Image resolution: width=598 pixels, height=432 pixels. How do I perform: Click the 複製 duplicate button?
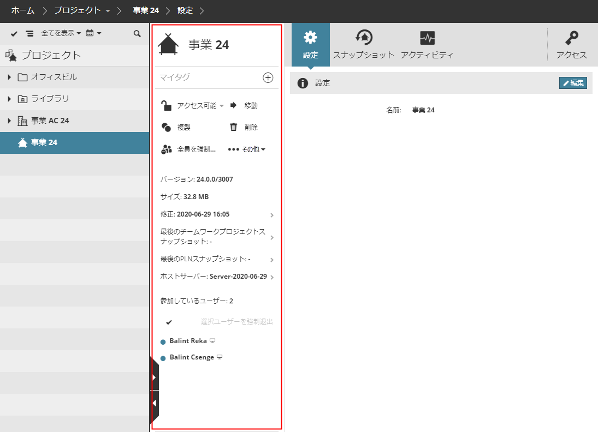click(176, 127)
